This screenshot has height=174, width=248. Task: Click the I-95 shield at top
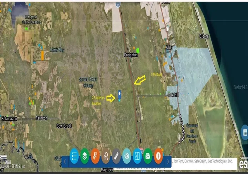118,5
